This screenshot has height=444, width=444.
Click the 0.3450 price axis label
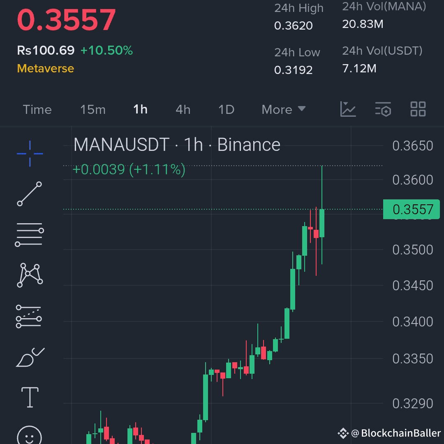(413, 285)
